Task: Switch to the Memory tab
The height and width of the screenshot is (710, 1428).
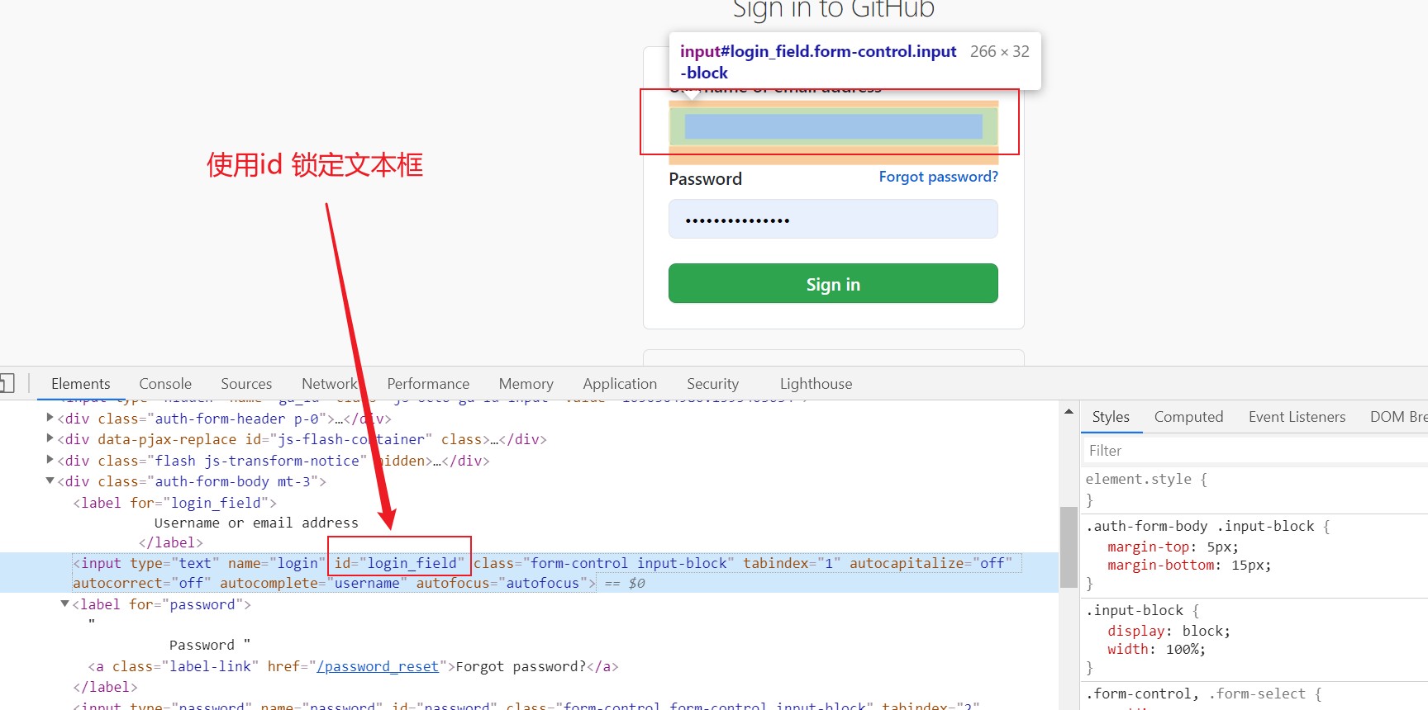Action: click(x=526, y=384)
